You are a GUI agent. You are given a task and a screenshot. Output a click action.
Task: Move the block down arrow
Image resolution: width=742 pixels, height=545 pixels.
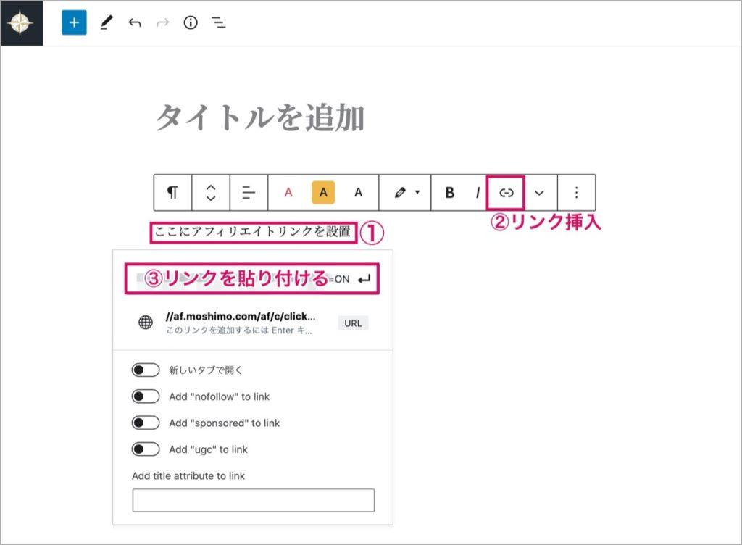(211, 198)
